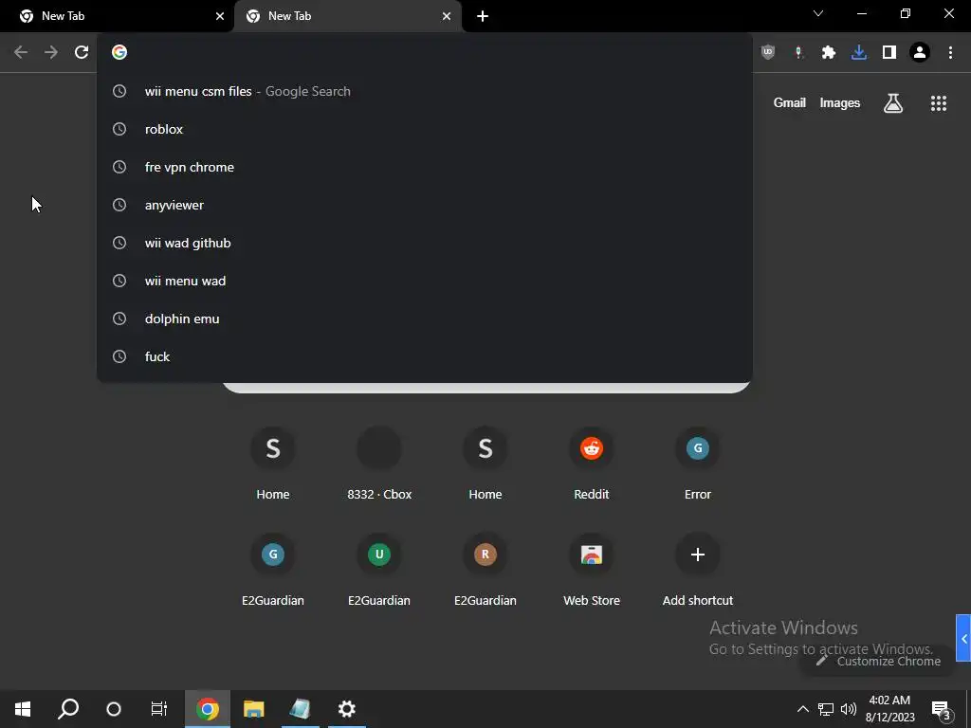Screen dimensions: 971x728
Task: Toggle the Chrome side panel icon
Action: point(889,52)
